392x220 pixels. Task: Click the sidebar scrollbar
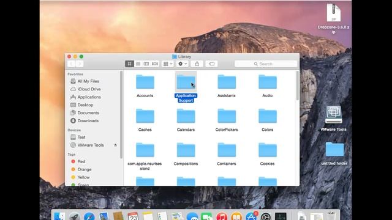tap(121, 115)
